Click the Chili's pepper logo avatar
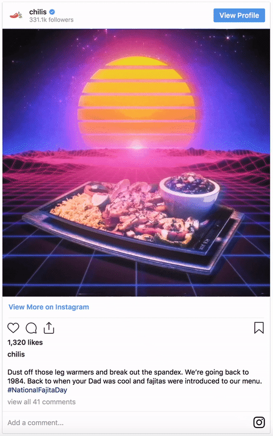 coord(16,15)
